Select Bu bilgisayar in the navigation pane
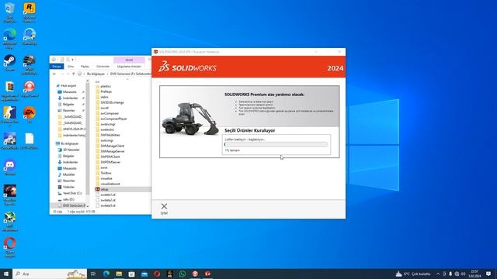 69,143
